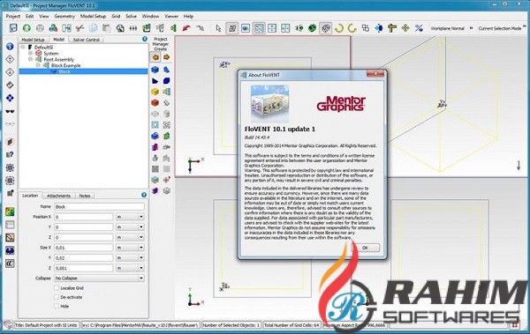The height and width of the screenshot is (334, 530).
Task: Switch to the Solver Control tab
Action: (87, 40)
